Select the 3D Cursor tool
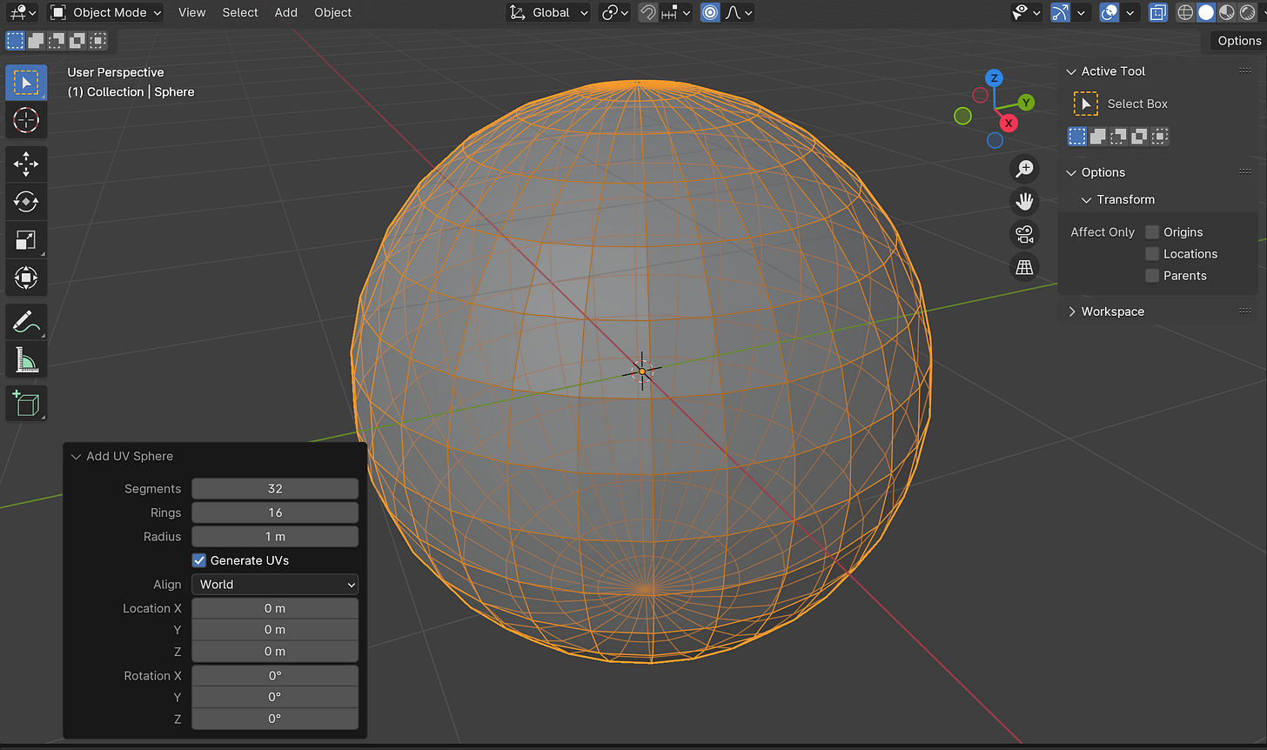The image size is (1267, 750). pyautogui.click(x=26, y=120)
